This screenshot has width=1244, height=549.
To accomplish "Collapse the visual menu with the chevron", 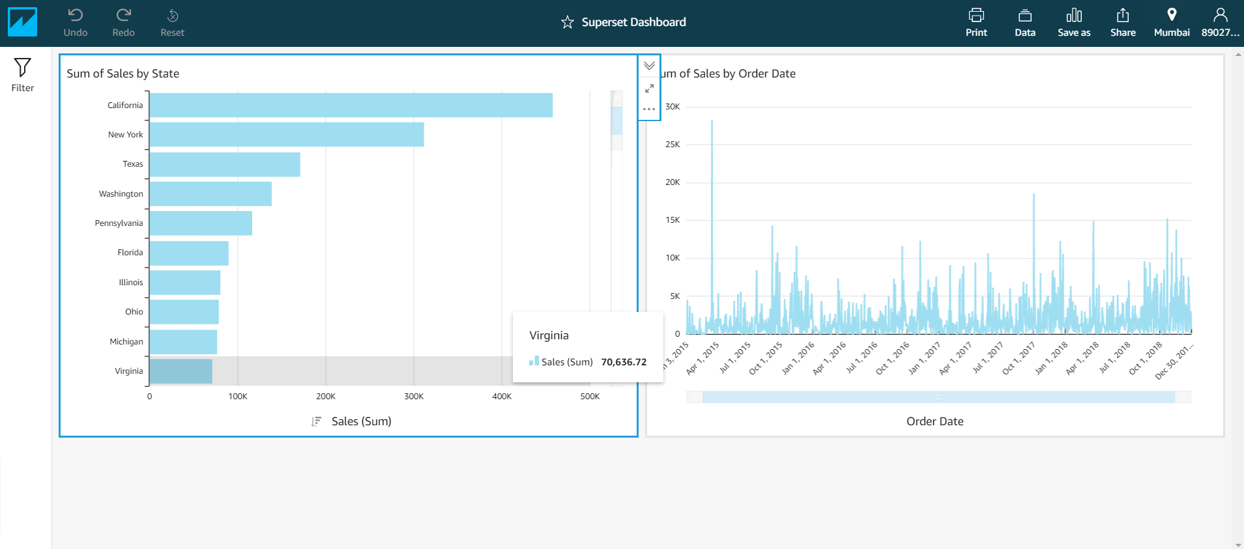I will coord(649,66).
